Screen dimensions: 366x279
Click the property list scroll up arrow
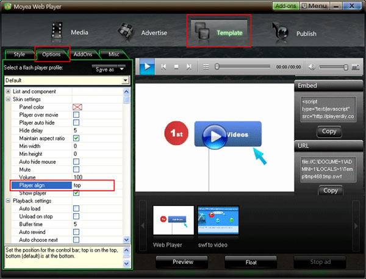(126, 91)
